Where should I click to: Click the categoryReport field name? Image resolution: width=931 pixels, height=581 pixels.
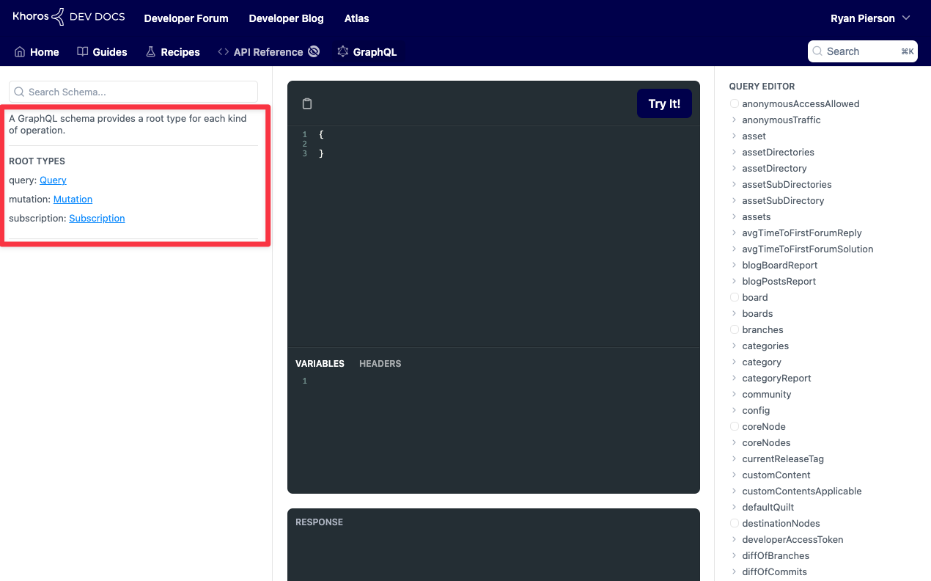[x=776, y=379]
